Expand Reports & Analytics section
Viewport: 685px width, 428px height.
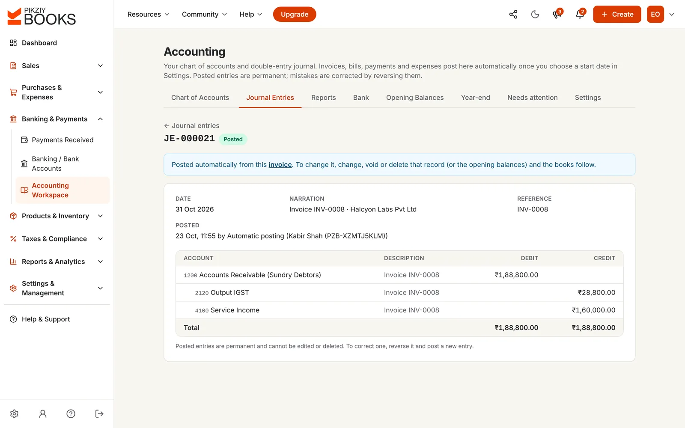tap(57, 262)
